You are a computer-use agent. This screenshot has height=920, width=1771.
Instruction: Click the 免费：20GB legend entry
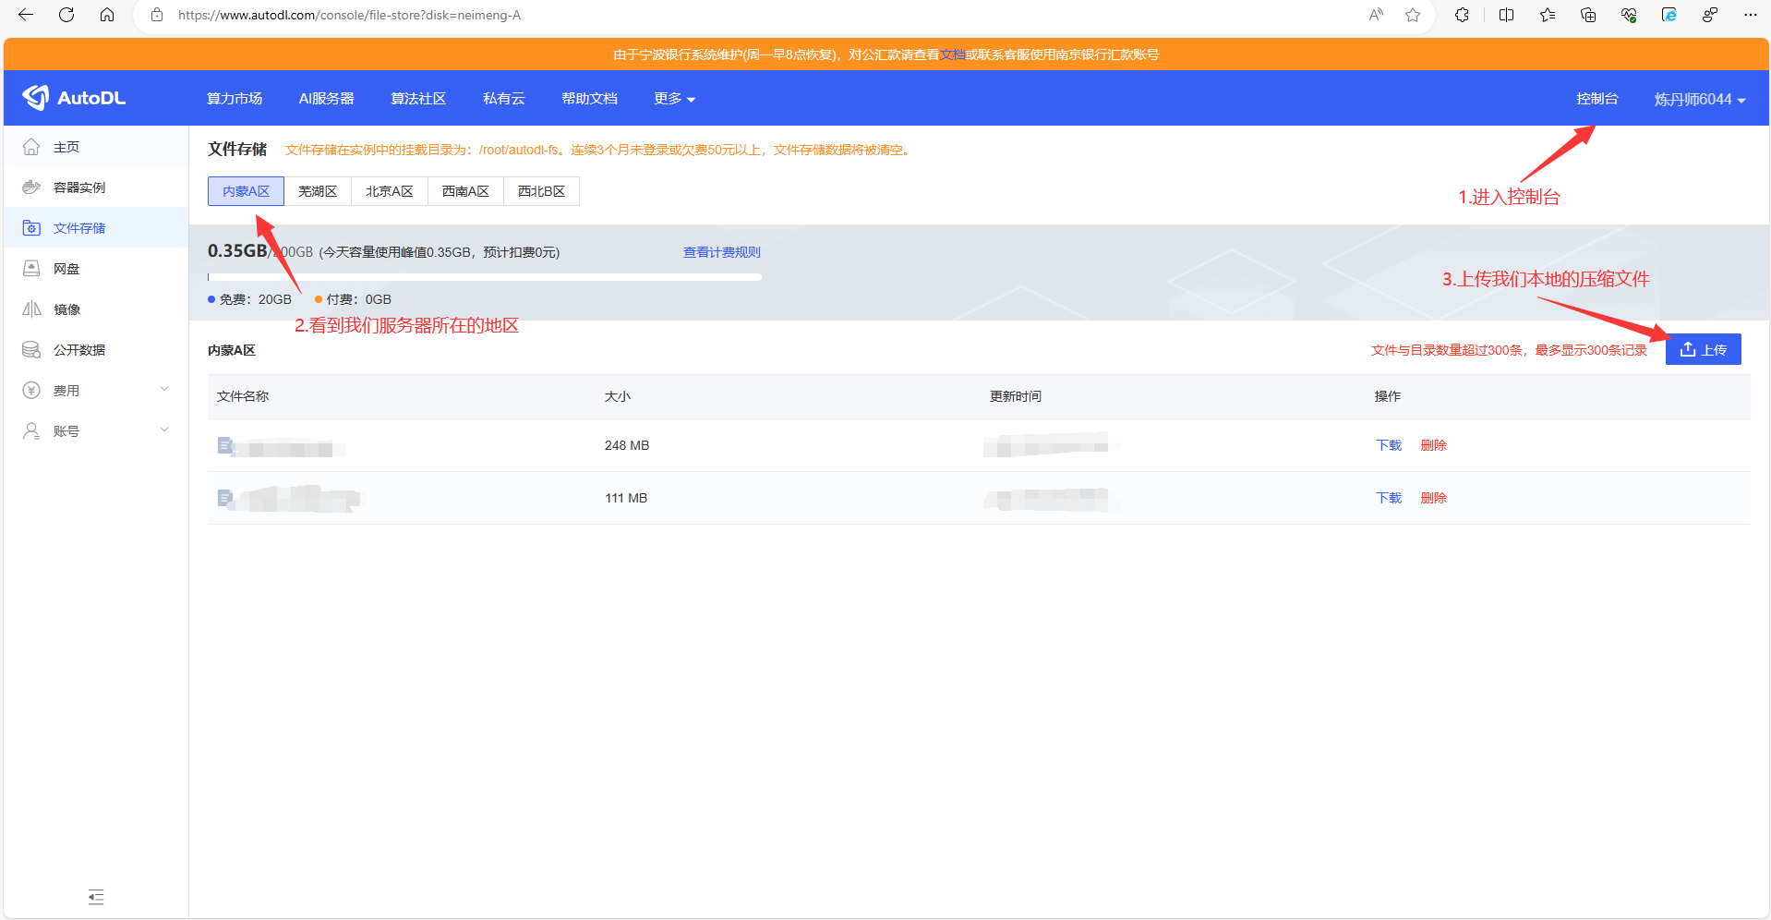pyautogui.click(x=249, y=299)
